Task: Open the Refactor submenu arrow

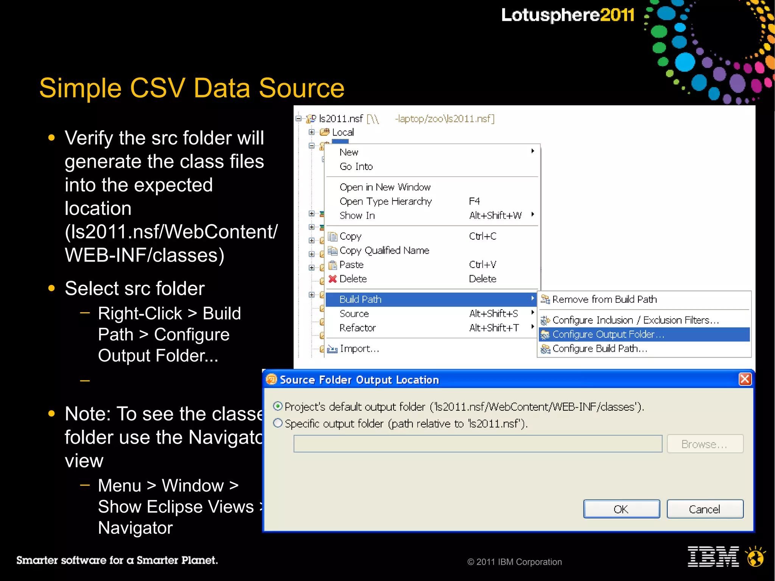Action: (x=533, y=327)
